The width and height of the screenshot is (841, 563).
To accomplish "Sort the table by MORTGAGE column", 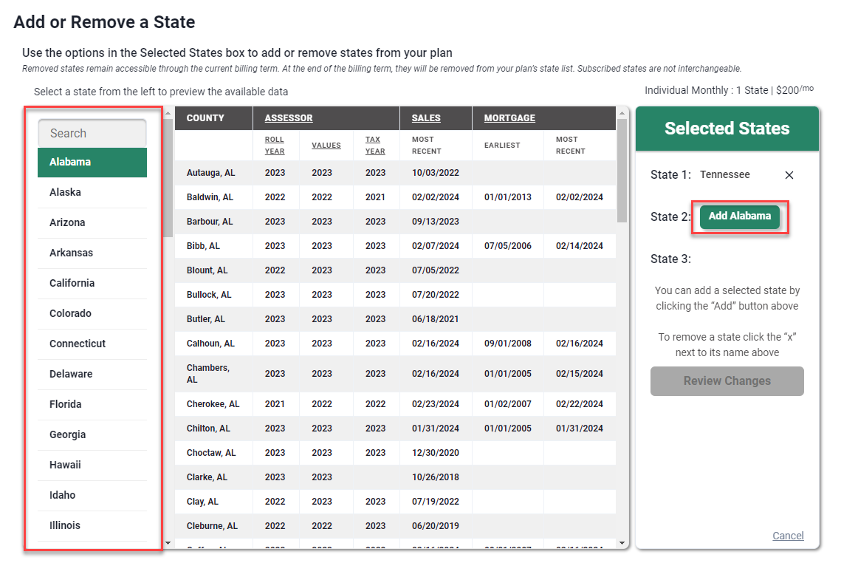I will (508, 118).
